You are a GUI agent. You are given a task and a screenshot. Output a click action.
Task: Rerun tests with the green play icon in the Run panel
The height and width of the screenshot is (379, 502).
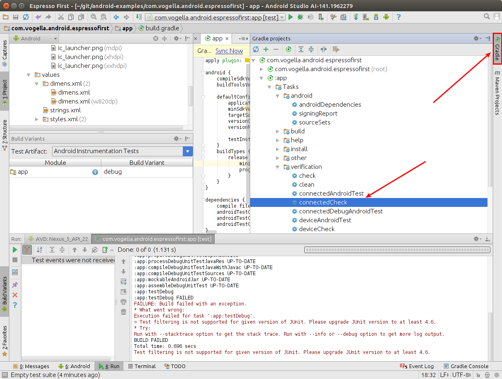click(15, 250)
